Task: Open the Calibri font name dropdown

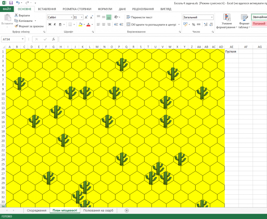Action: [x=71, y=17]
